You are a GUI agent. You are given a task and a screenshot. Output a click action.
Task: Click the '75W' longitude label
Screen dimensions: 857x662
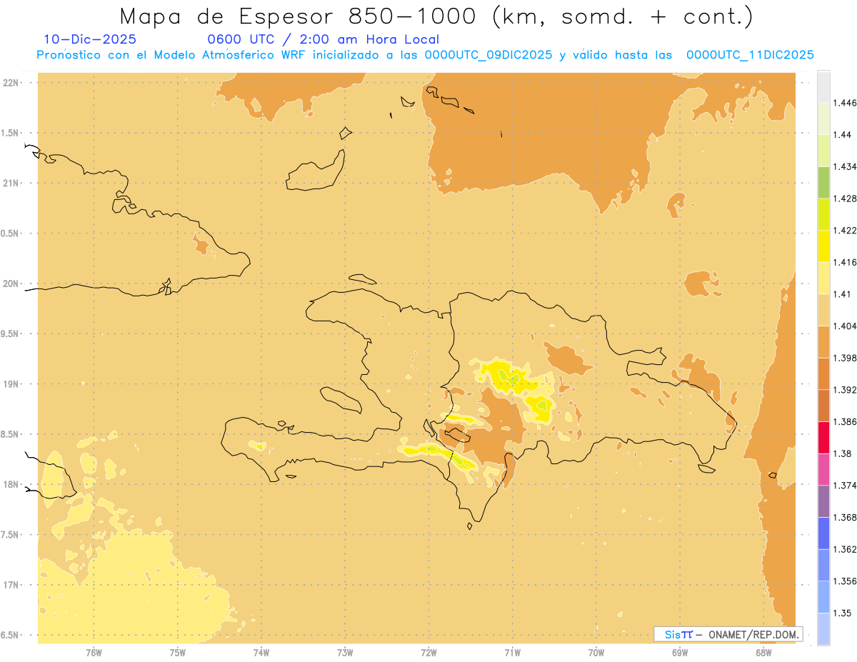178,652
